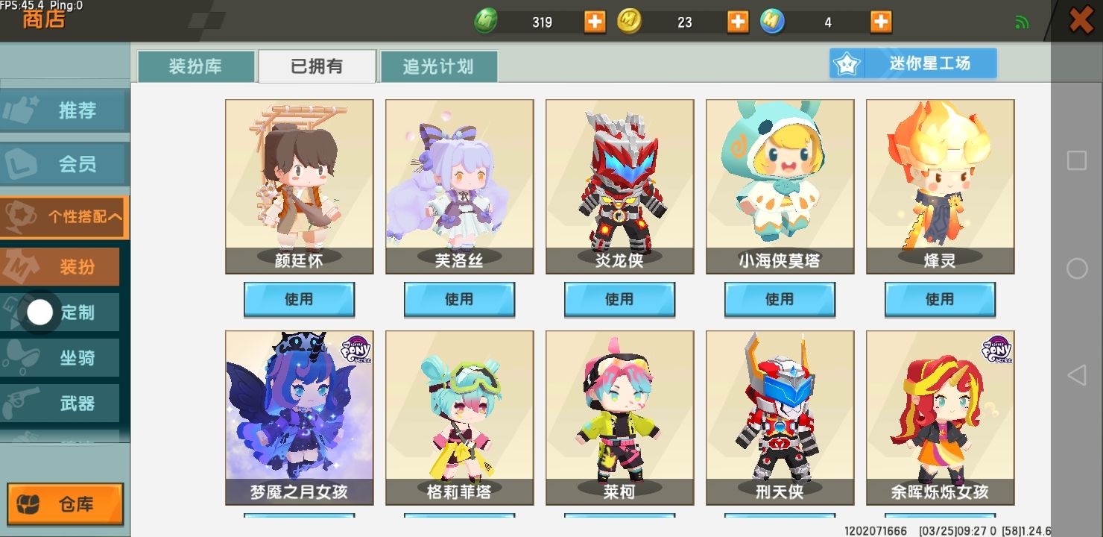Add more blue mini points currency
This screenshot has height=537, width=1103.
(880, 22)
